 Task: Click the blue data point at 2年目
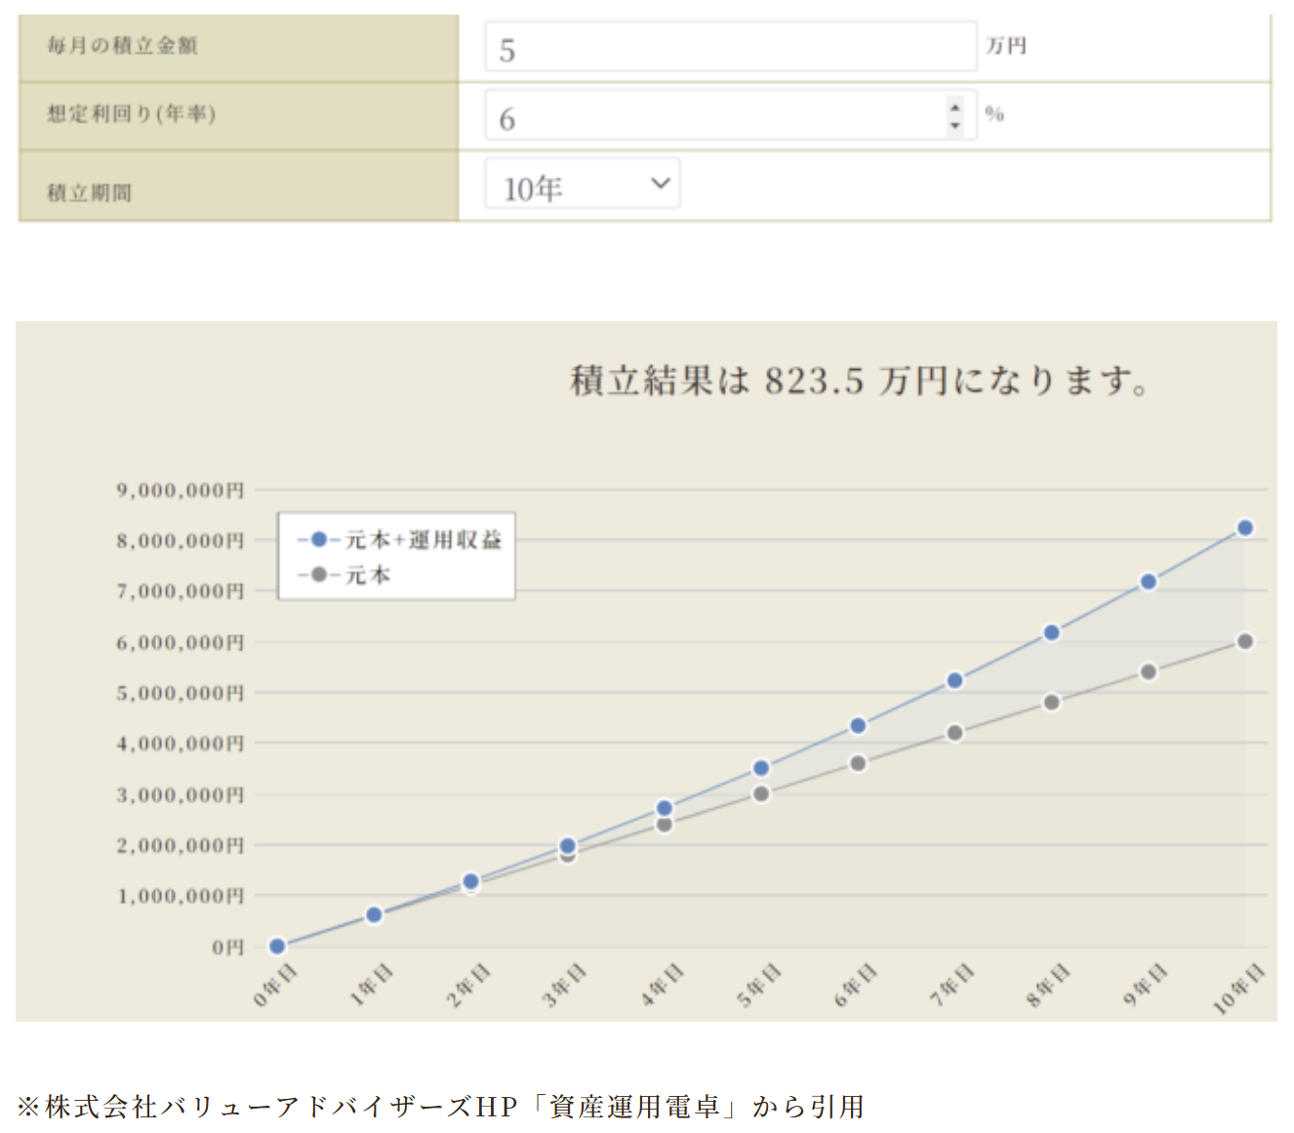[471, 881]
